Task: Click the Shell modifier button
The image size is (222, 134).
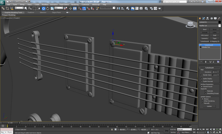Action: (x=215, y=35)
